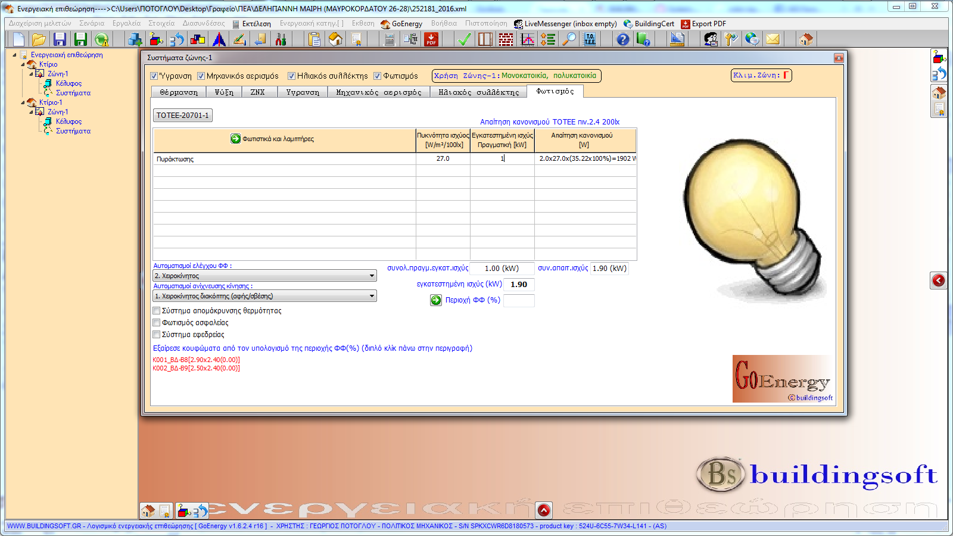Click the TOTEE-20701-1 button

(x=183, y=115)
